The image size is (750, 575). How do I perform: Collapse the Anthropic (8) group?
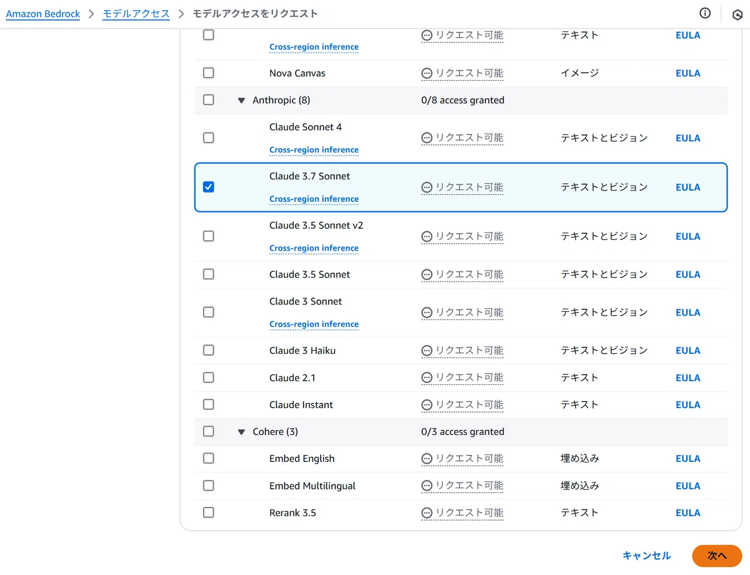[241, 101]
